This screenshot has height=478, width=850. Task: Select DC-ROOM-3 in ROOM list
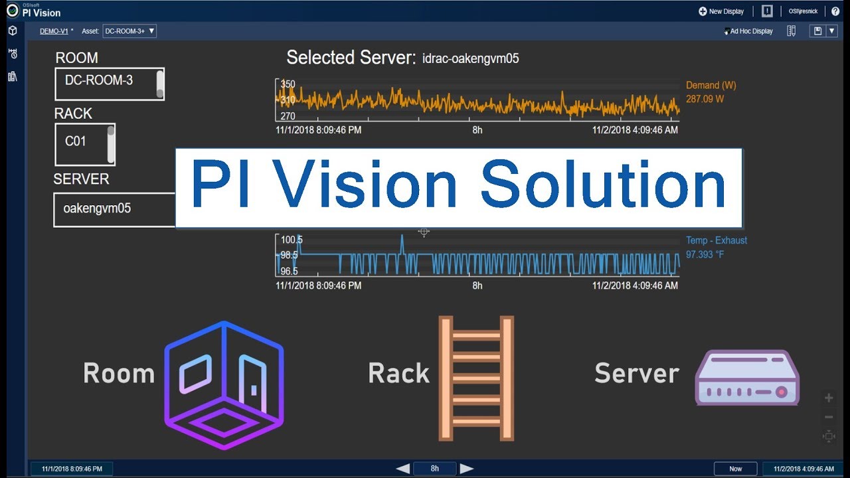coord(99,80)
